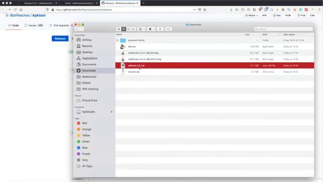This screenshot has height=182, width=323.
Task: Select the ApkStudio-5.2.4-x86_64(1).dmg file
Action: (x=214, y=59)
